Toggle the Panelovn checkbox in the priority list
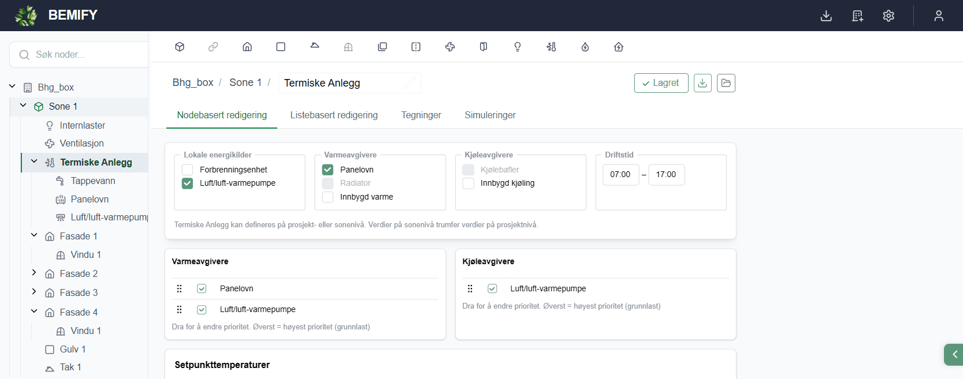The image size is (963, 379). pos(202,288)
